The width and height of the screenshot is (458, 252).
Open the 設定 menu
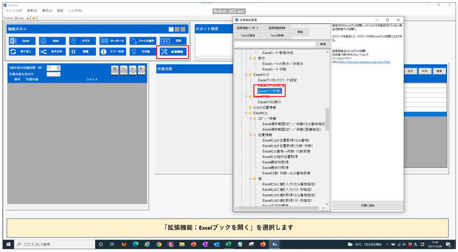[x=60, y=11]
